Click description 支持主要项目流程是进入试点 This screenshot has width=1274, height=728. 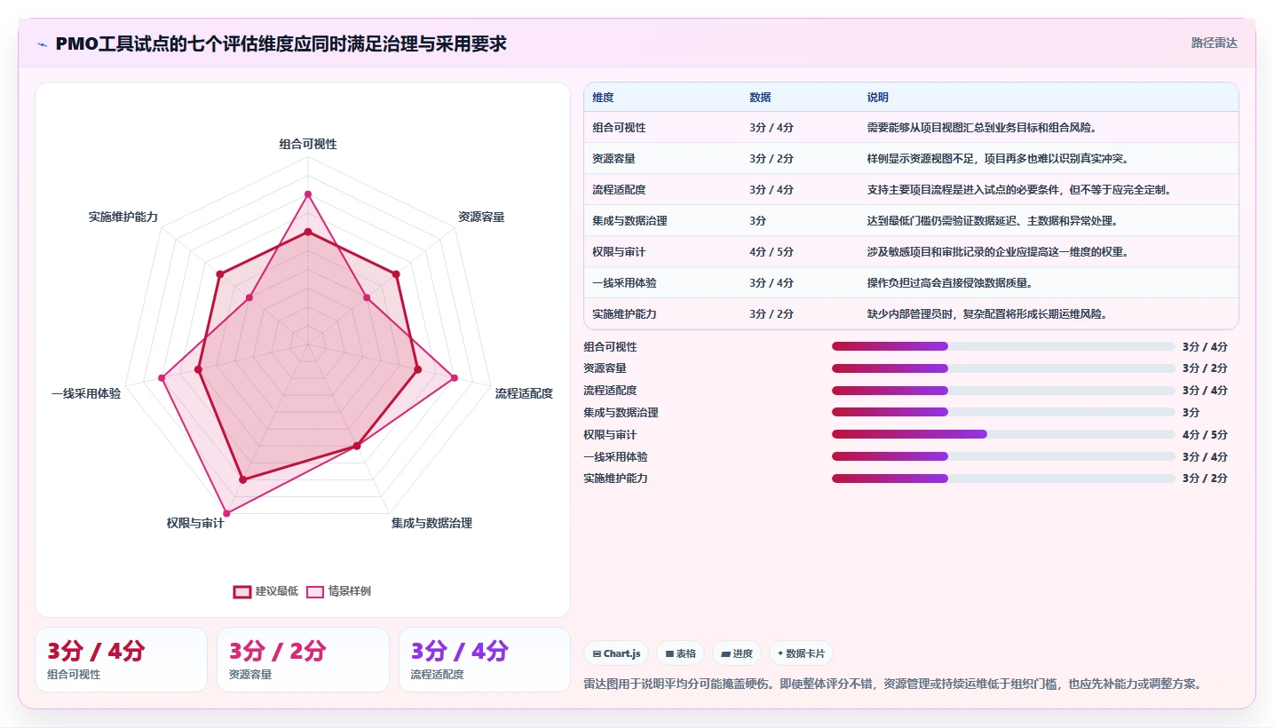click(x=1019, y=190)
